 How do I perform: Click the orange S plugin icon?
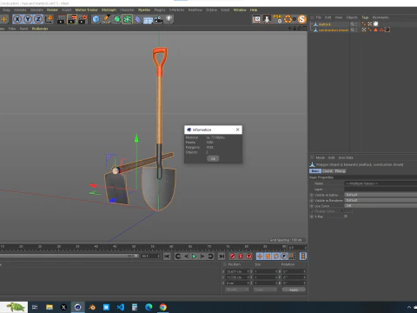click(302, 19)
